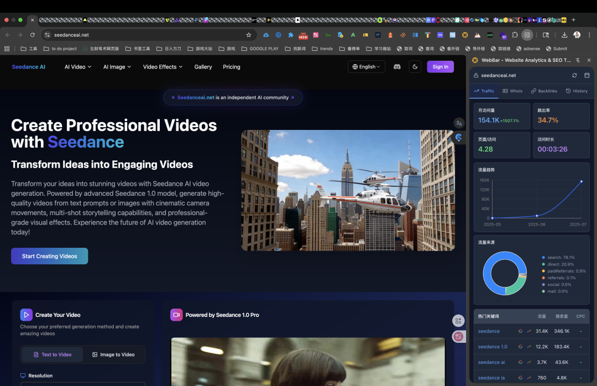Open the bookmarks apps grid icon
This screenshot has width=597, height=386.
tap(7, 49)
